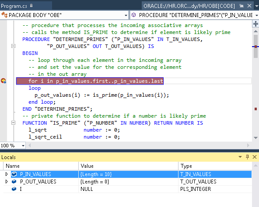Open the Locals window options arrow

click(x=240, y=157)
